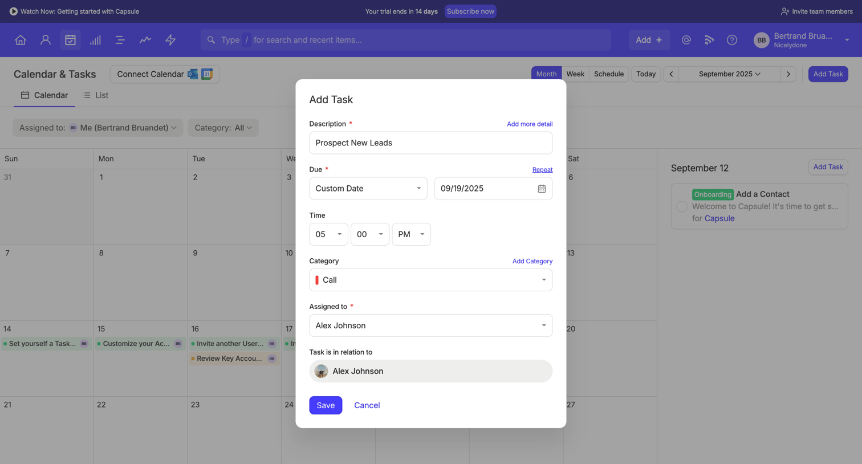Open the help question-mark icon
Image resolution: width=862 pixels, height=464 pixels.
tap(732, 40)
